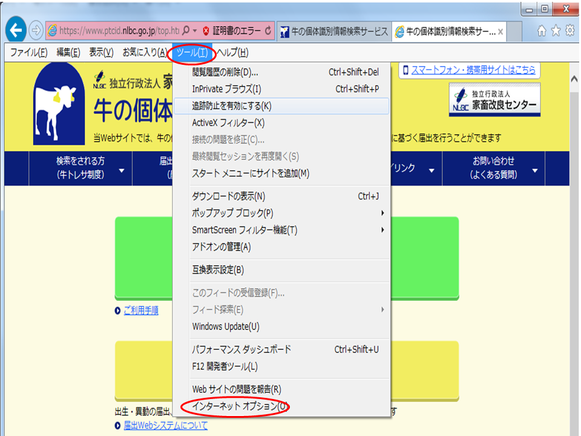Open the 表示(V) menu
581x436 pixels.
(x=101, y=53)
